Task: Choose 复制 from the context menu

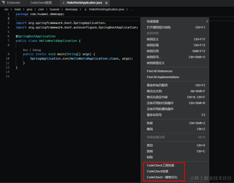Action: coord(175,151)
